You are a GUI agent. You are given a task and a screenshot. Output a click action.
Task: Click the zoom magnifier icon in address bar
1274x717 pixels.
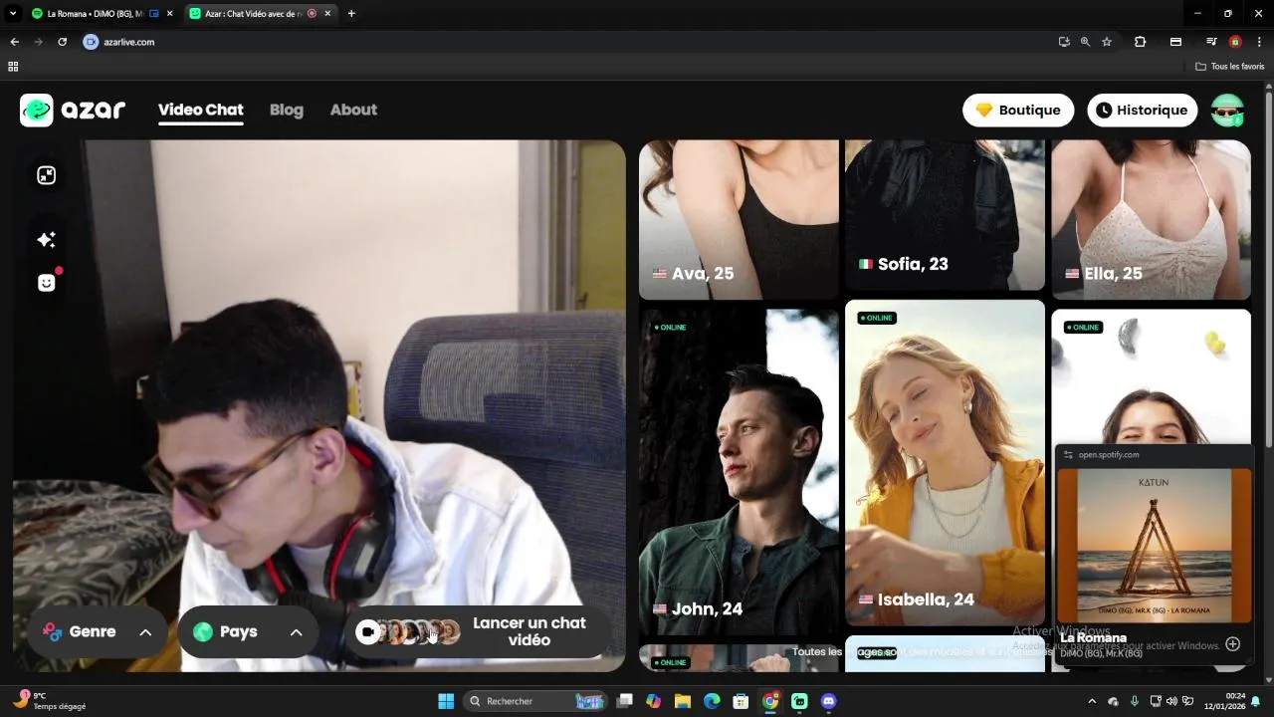click(x=1085, y=42)
